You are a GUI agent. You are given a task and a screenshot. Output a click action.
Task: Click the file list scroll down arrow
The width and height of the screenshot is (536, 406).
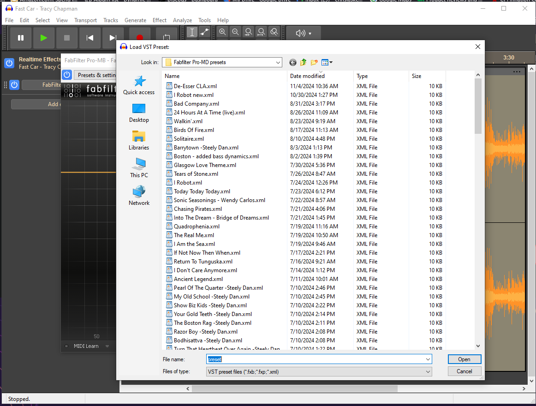pyautogui.click(x=478, y=346)
